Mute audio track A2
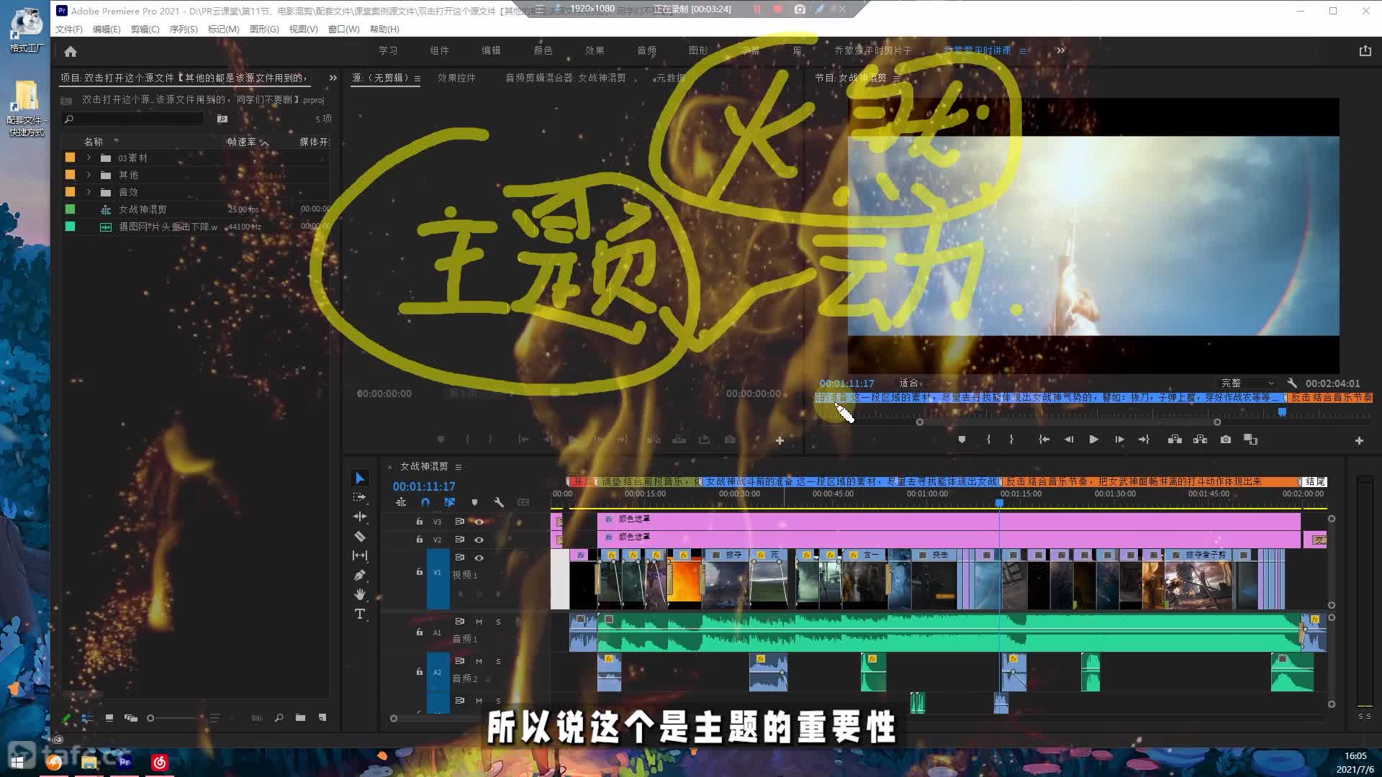The height and width of the screenshot is (777, 1382). pos(479,661)
